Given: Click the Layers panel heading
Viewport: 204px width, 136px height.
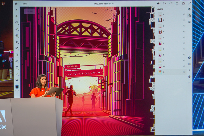Looking at the screenshot, I should click(160, 9).
